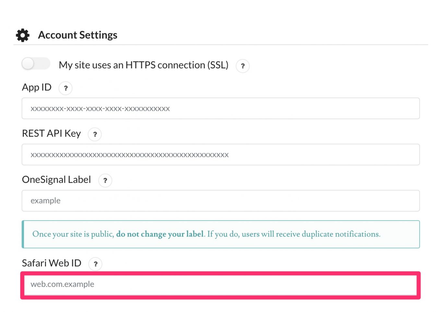Click the 'My site uses an HTTPS connection' label
441x312 pixels.
coord(143,65)
